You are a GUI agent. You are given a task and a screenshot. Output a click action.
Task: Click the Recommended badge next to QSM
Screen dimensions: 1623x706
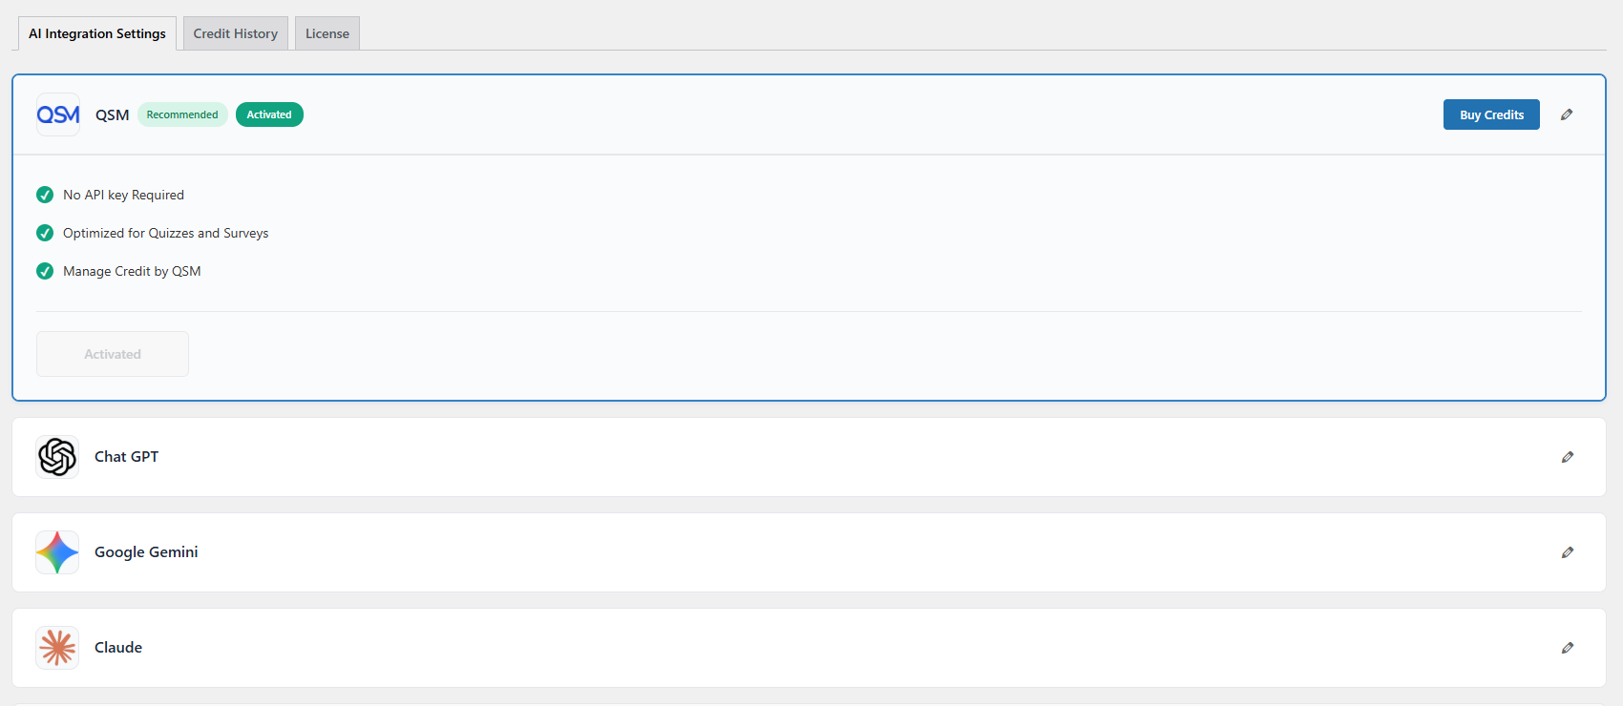pos(182,114)
